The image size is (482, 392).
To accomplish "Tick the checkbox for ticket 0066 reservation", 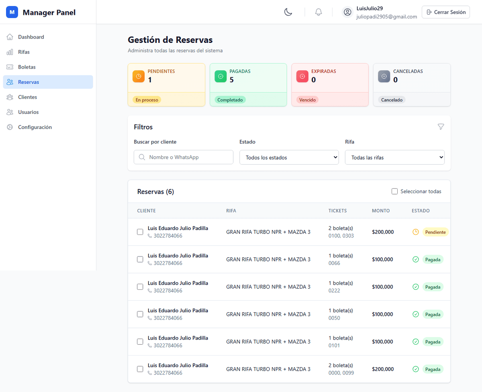I will 140,259.
